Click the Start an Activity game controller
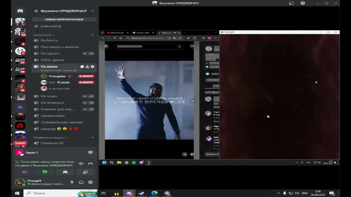The width and height of the screenshot is (351, 197). 65,172
